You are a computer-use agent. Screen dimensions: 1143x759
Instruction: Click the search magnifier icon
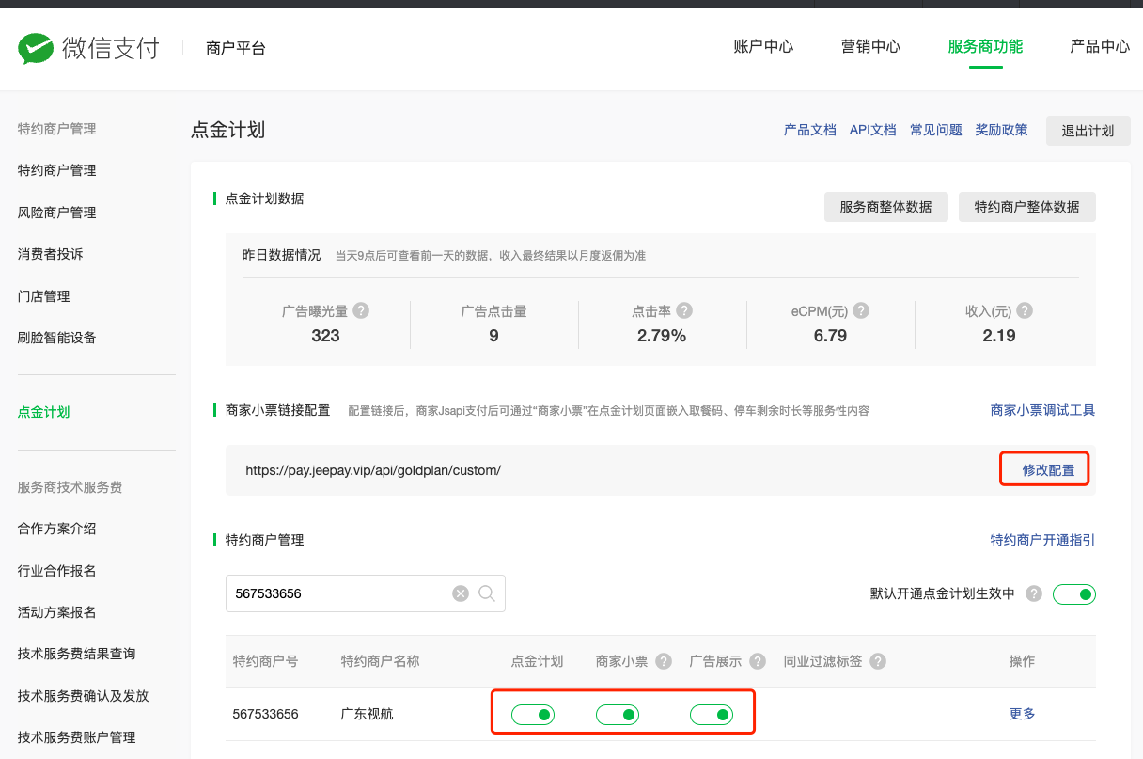tap(487, 593)
